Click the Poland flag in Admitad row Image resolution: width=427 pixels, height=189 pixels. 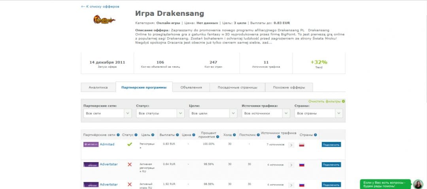tap(302, 145)
